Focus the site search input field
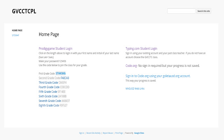This screenshot has height=140, width=224. tap(181, 11)
